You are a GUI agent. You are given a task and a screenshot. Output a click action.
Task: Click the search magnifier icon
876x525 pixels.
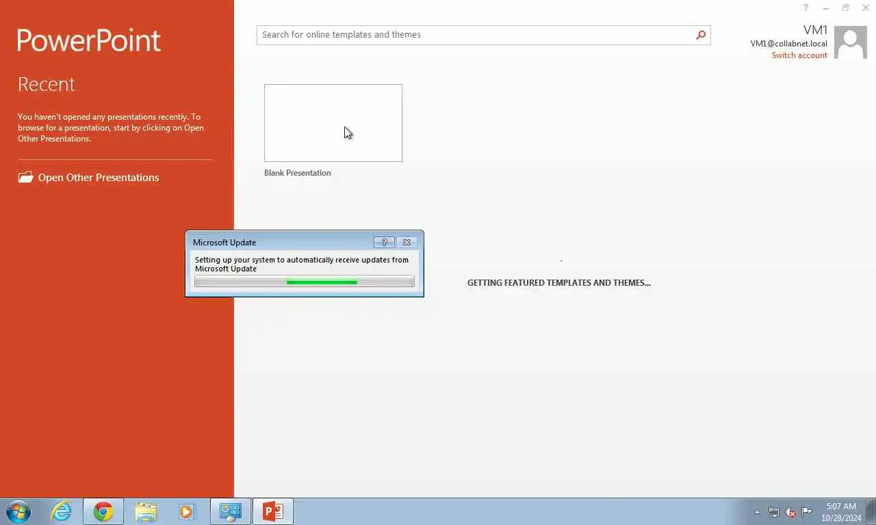tap(701, 35)
